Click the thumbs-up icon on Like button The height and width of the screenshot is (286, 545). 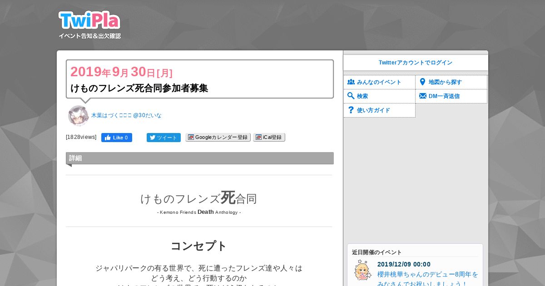coord(108,138)
